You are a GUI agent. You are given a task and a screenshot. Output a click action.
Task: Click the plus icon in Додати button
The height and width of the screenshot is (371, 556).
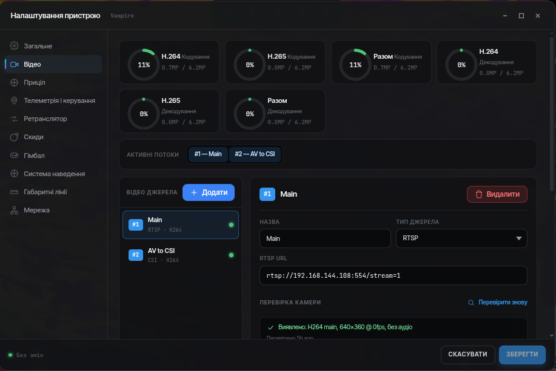[x=194, y=192]
